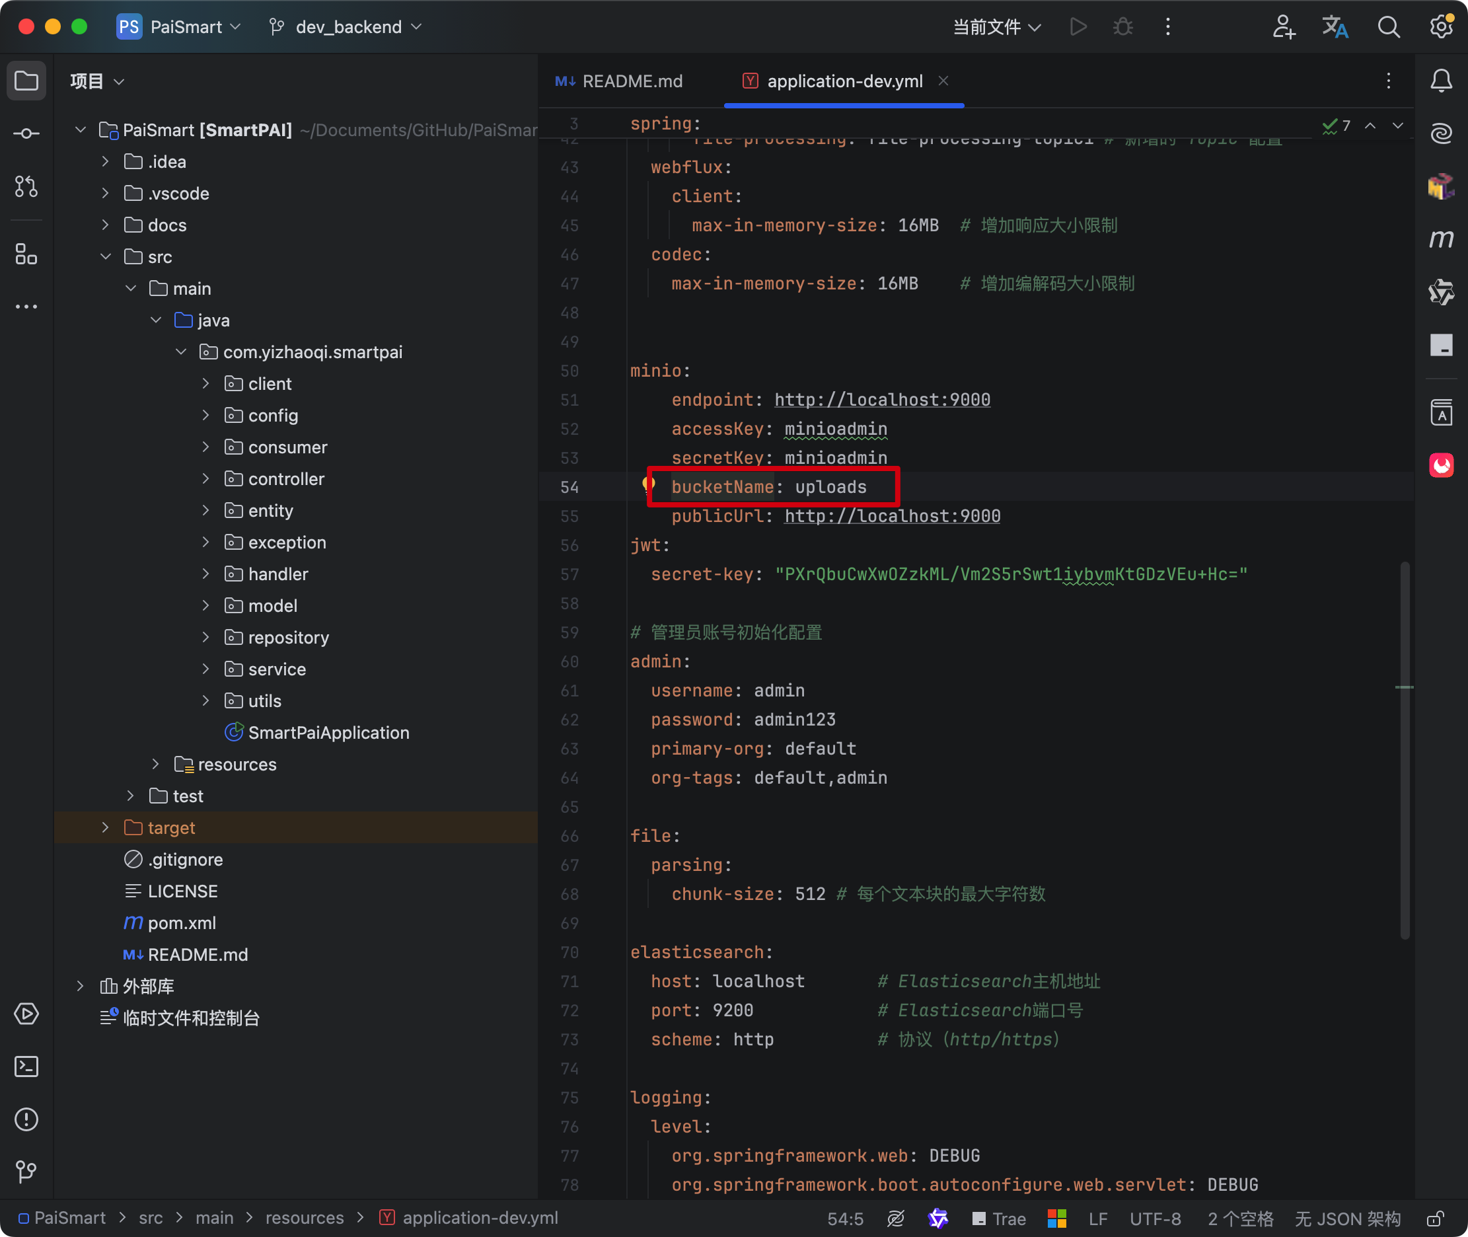
Task: Open the Maven tool window
Action: click(1441, 239)
